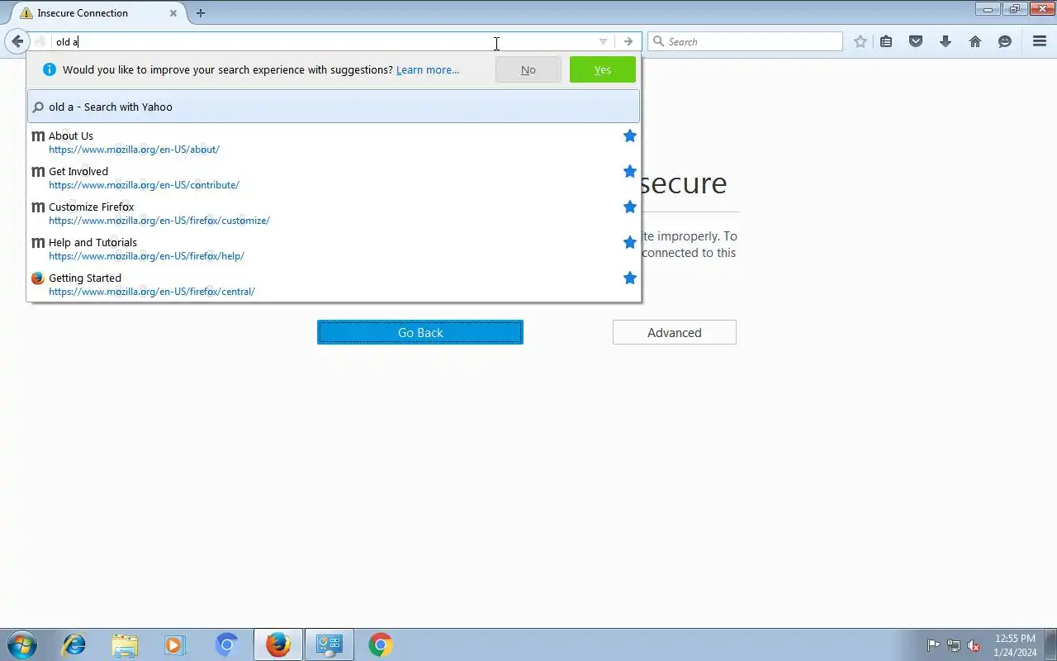Close the Insecure Connection tab

click(x=173, y=13)
